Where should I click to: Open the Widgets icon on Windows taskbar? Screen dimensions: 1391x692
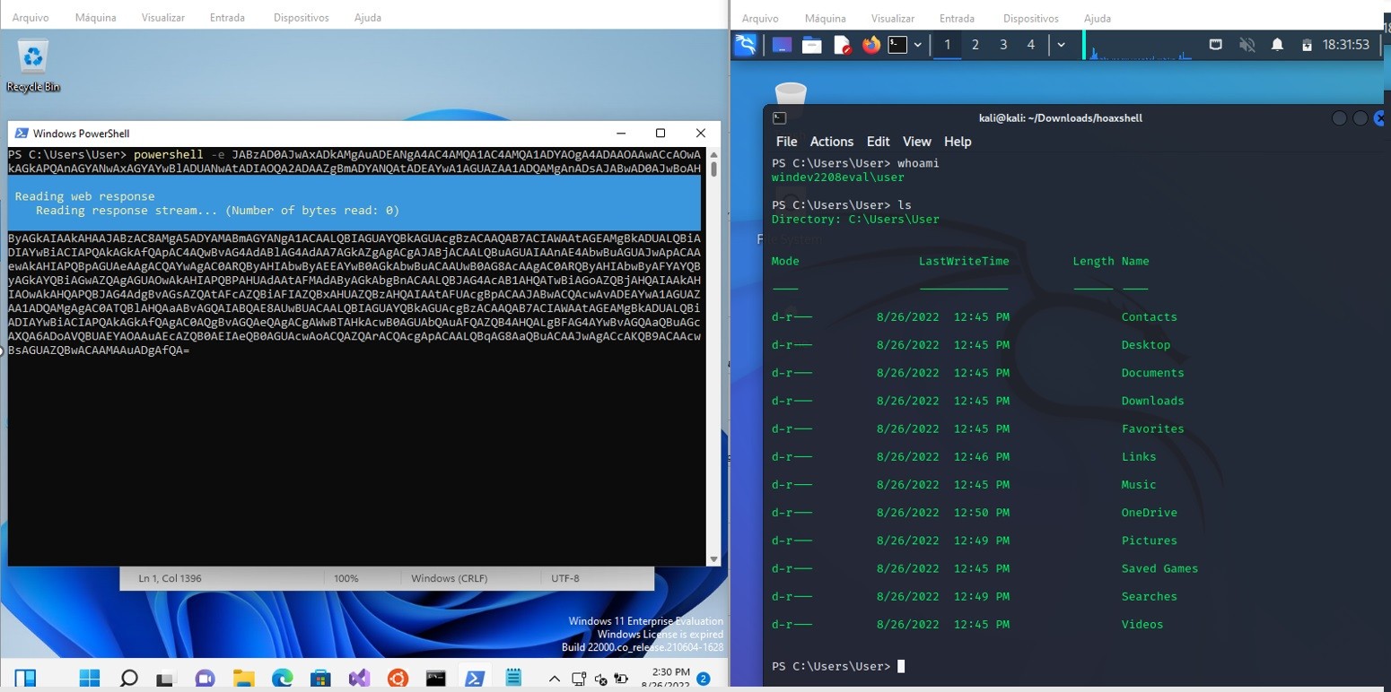pos(25,679)
